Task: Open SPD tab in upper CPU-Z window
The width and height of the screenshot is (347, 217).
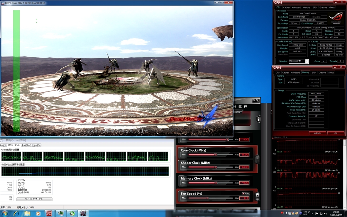Action: [315, 7]
